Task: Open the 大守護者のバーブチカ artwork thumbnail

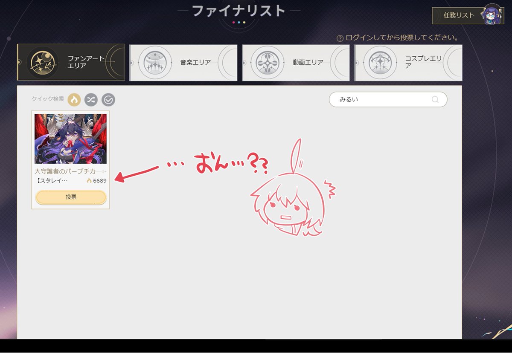Action: pos(70,139)
